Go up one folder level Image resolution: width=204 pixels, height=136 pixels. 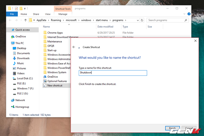(x=25, y=20)
